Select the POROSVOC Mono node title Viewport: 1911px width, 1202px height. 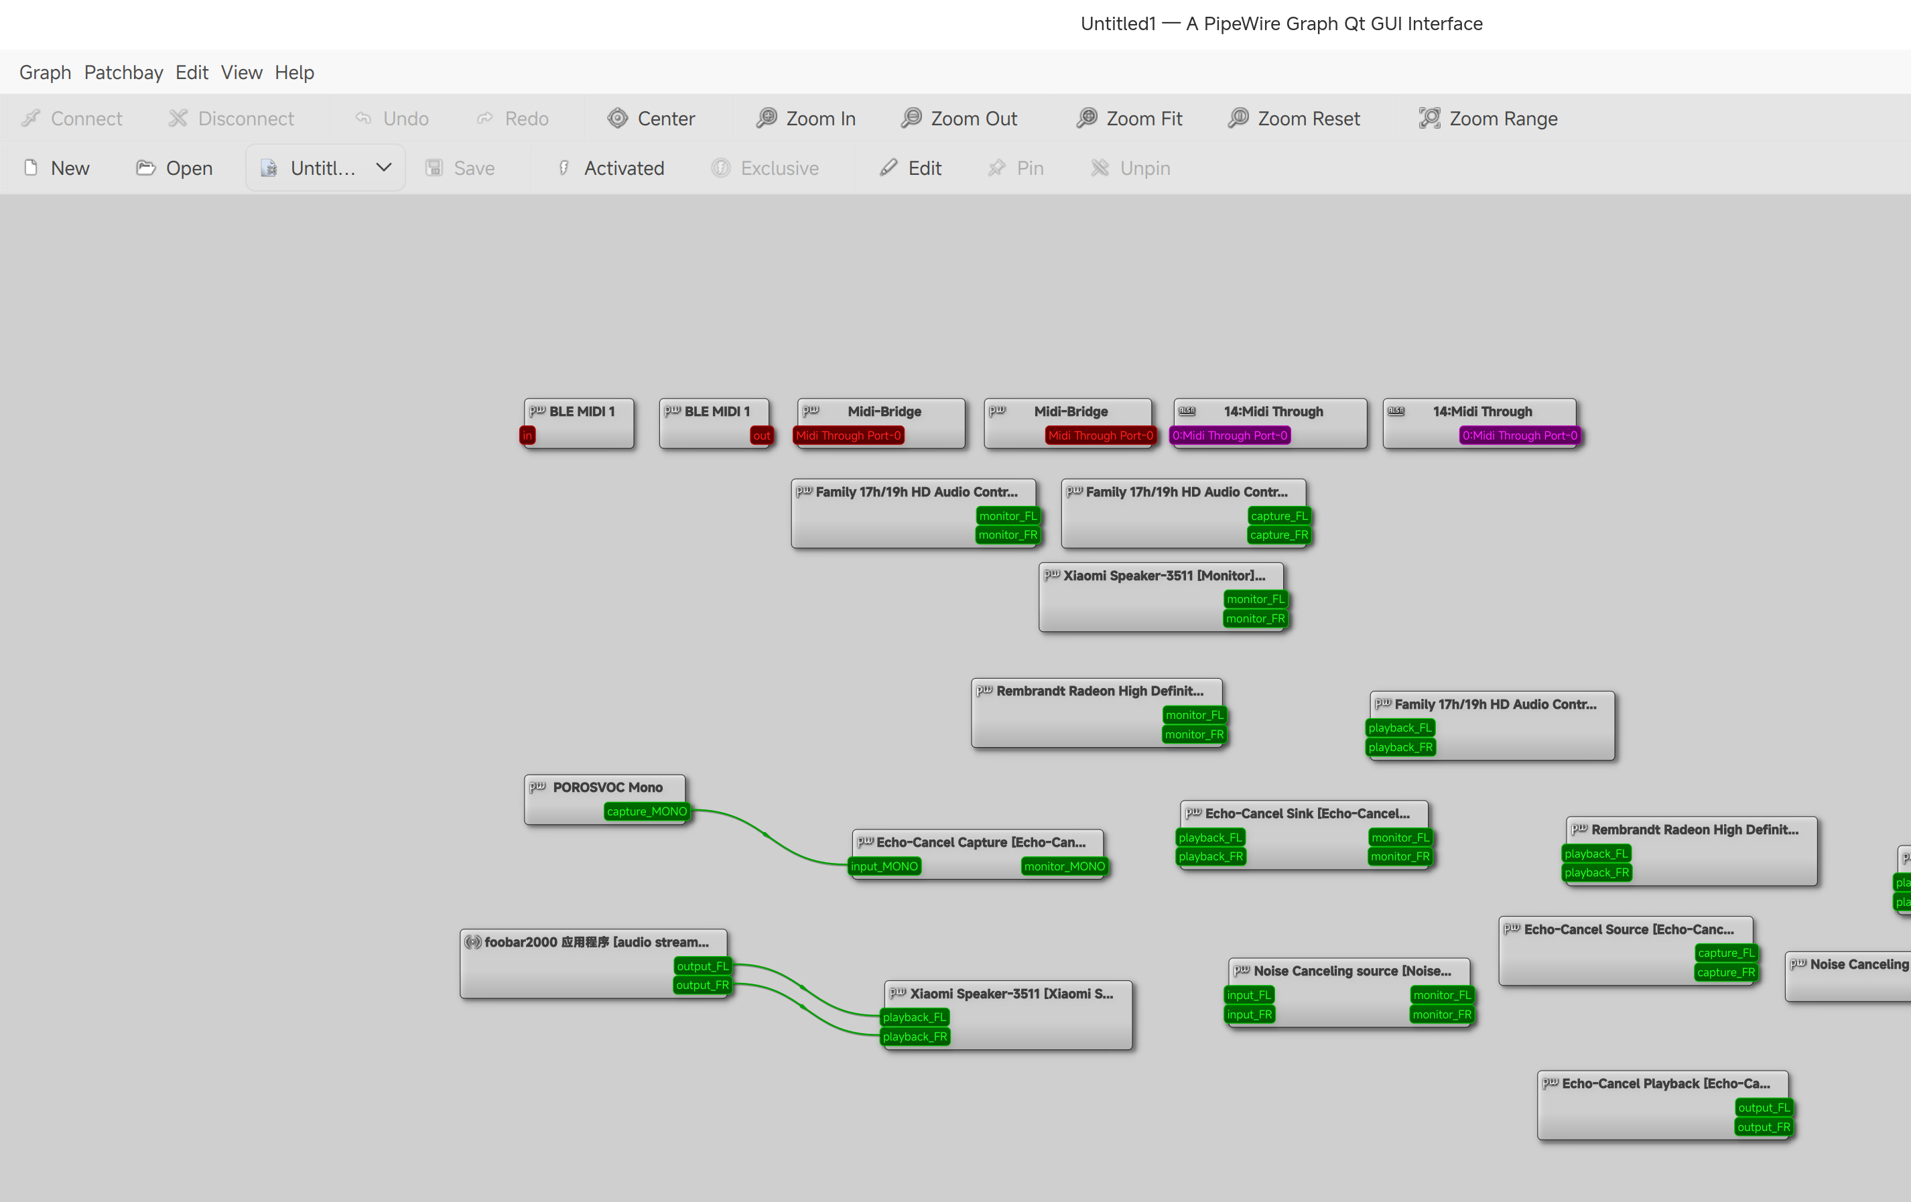[x=608, y=788]
